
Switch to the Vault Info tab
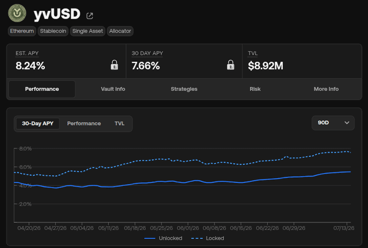point(113,89)
